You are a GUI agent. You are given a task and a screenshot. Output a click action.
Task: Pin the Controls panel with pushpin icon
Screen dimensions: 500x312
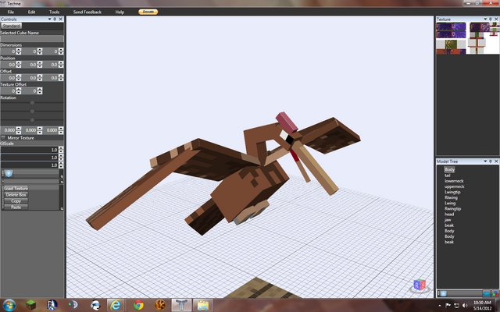click(x=55, y=19)
